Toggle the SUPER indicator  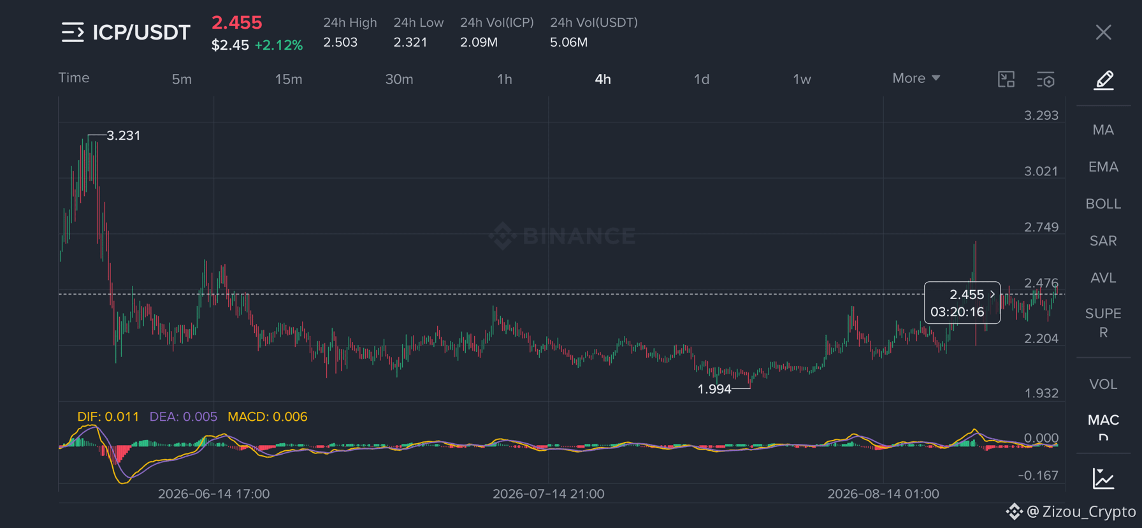1103,323
